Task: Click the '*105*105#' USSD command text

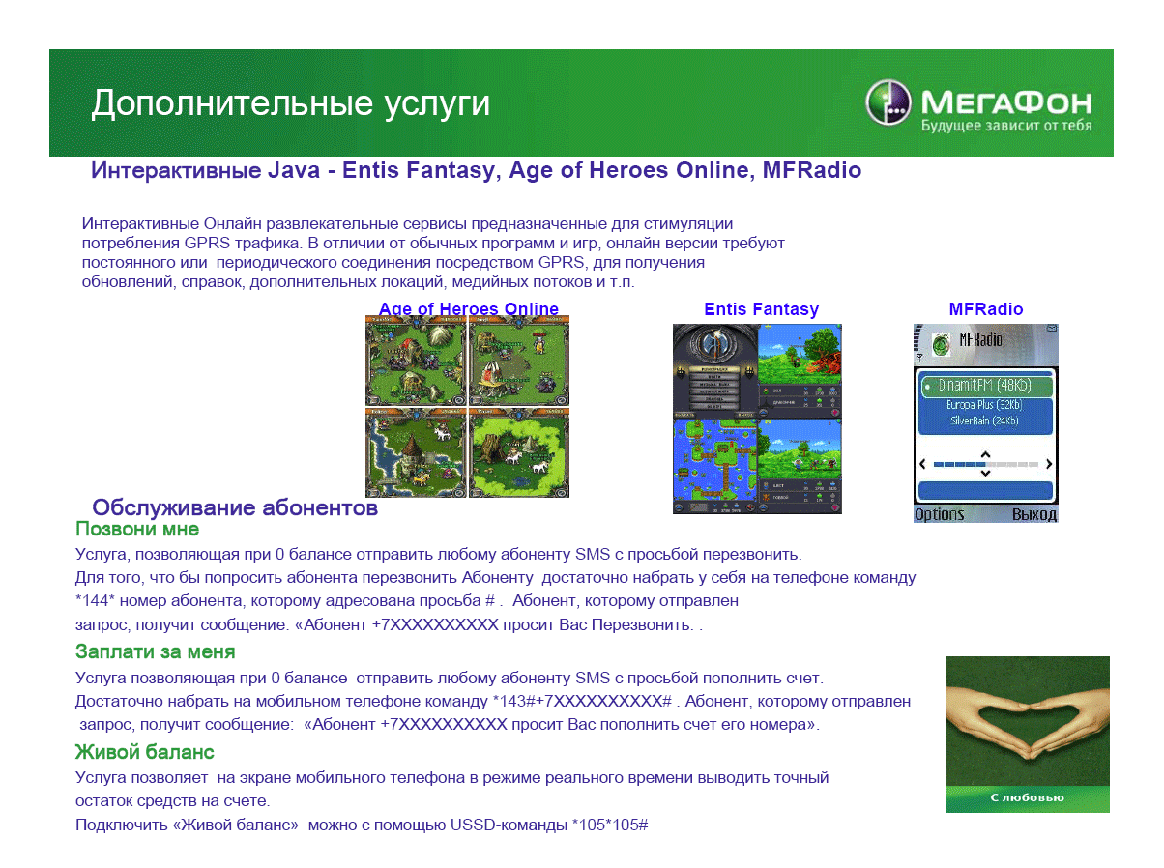Action: (x=610, y=825)
